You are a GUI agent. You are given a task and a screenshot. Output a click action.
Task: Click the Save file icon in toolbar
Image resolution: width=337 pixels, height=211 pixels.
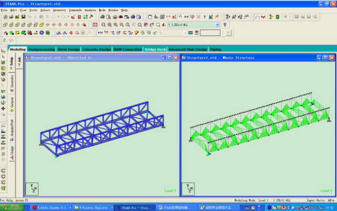(x=23, y=17)
